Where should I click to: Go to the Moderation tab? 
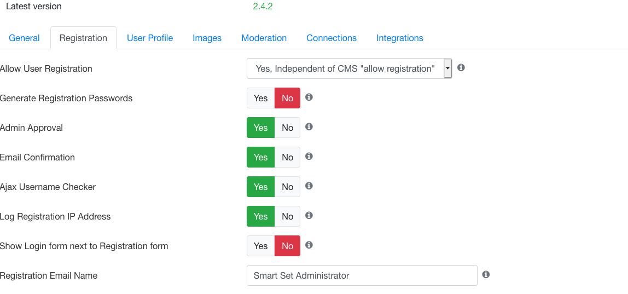[264, 38]
